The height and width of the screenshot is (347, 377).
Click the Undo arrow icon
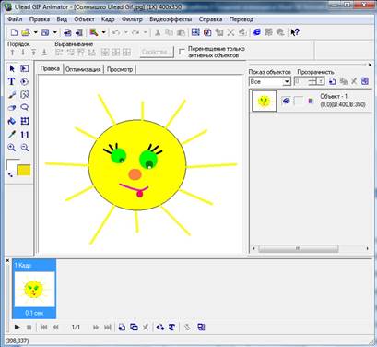[116, 32]
